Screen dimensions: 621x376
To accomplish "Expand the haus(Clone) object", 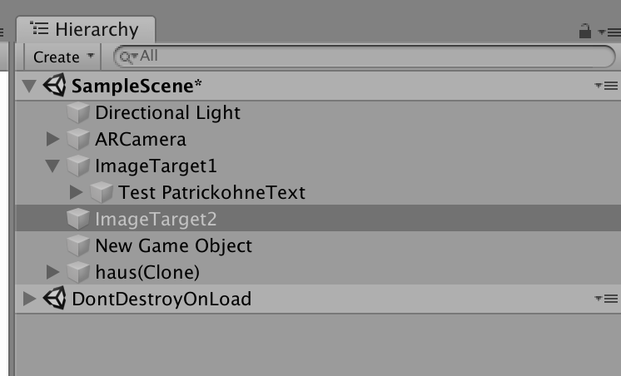I will point(53,272).
